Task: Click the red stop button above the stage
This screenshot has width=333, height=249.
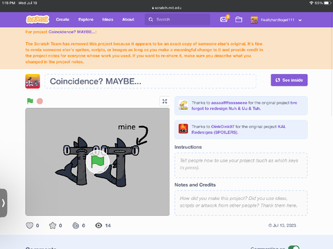Action: 40,101
